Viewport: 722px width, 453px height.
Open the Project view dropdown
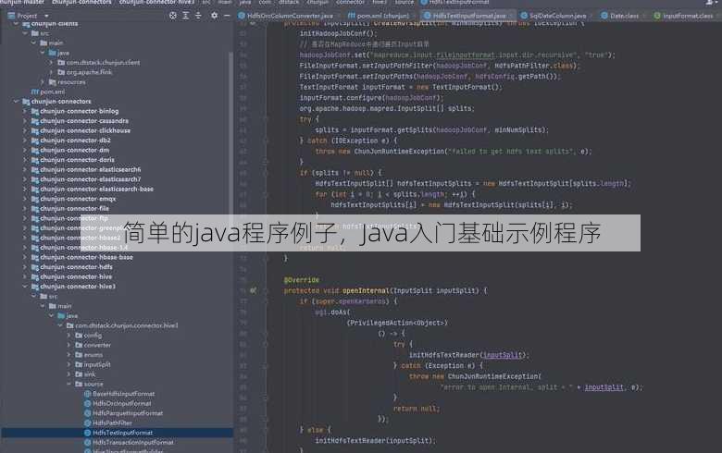[46, 16]
